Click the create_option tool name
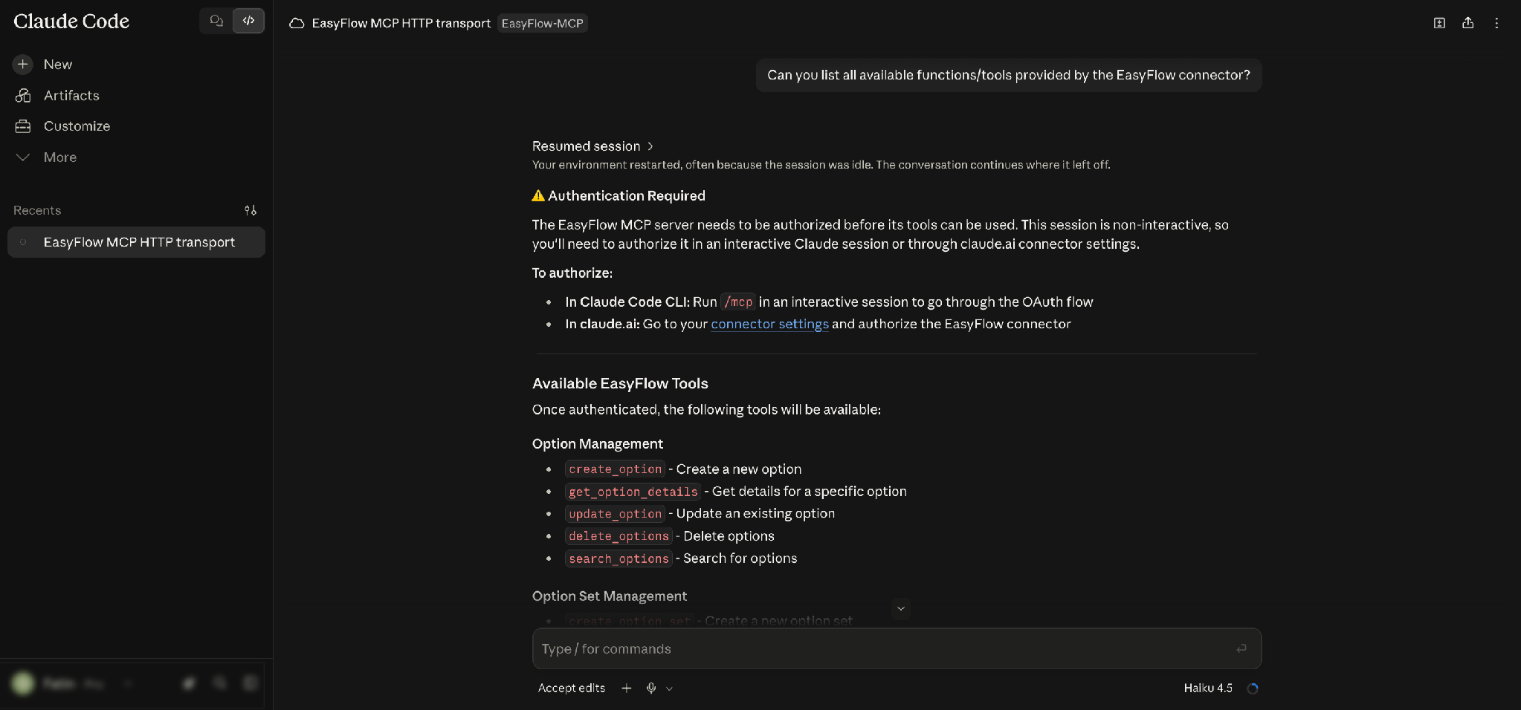Screen dimensions: 1521x710 (x=616, y=469)
